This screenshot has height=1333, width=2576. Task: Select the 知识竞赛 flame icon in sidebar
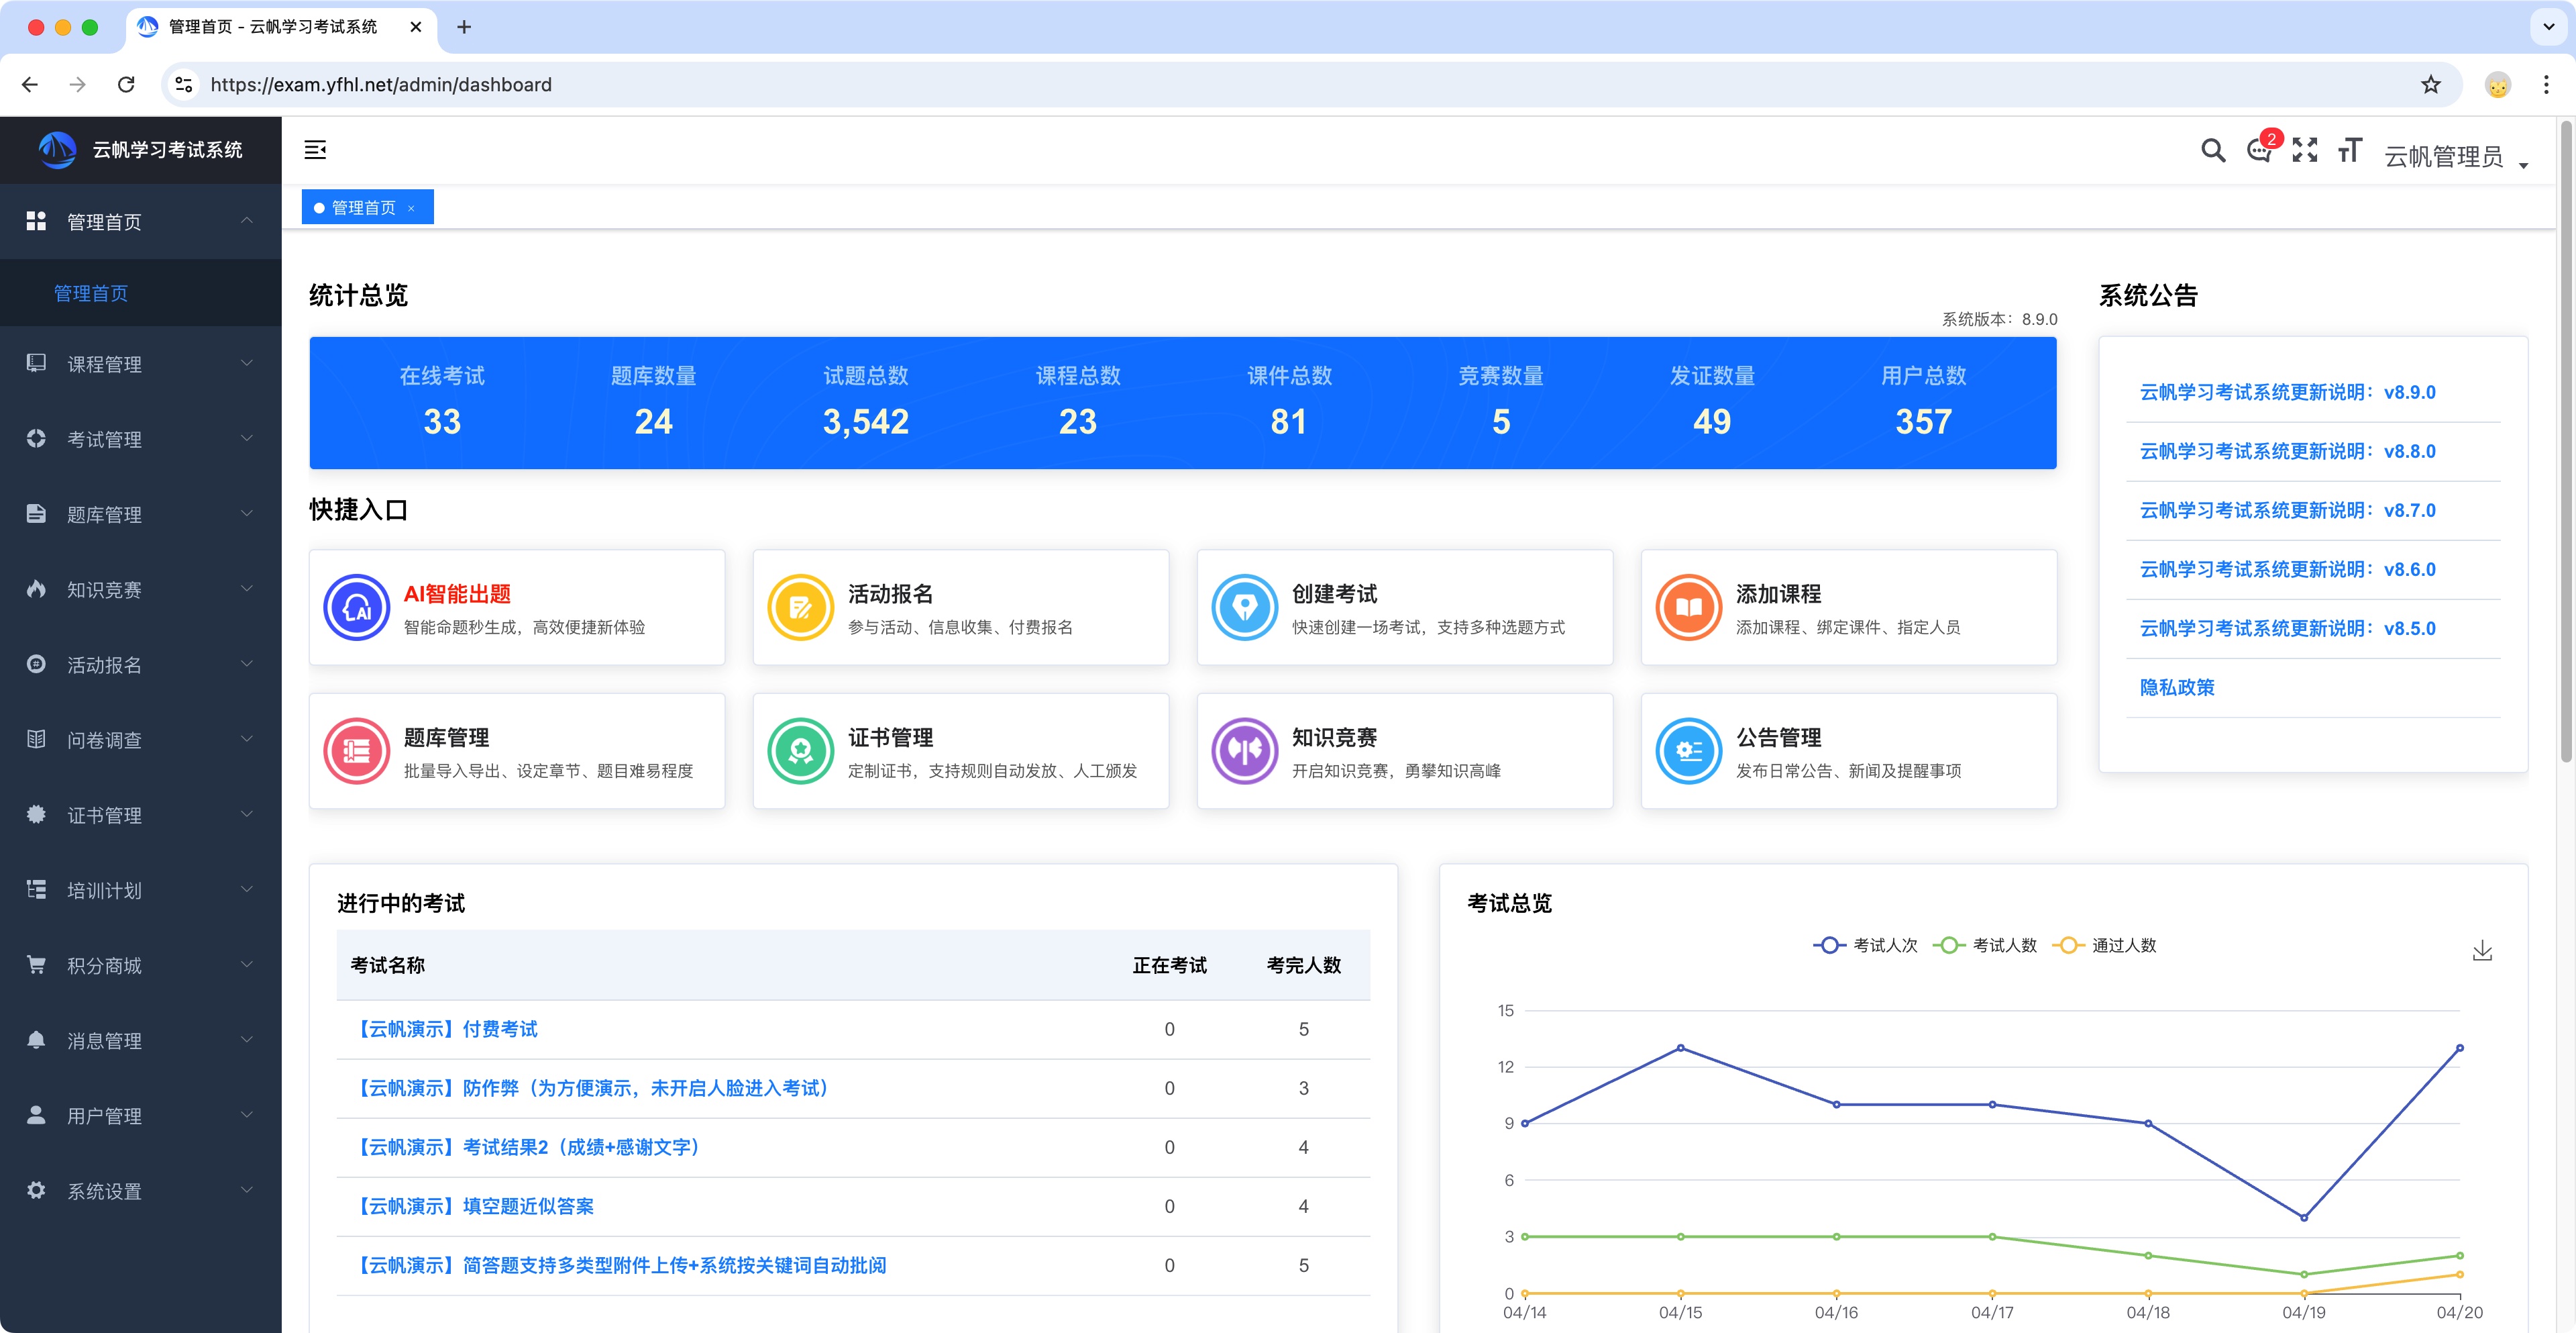point(36,589)
